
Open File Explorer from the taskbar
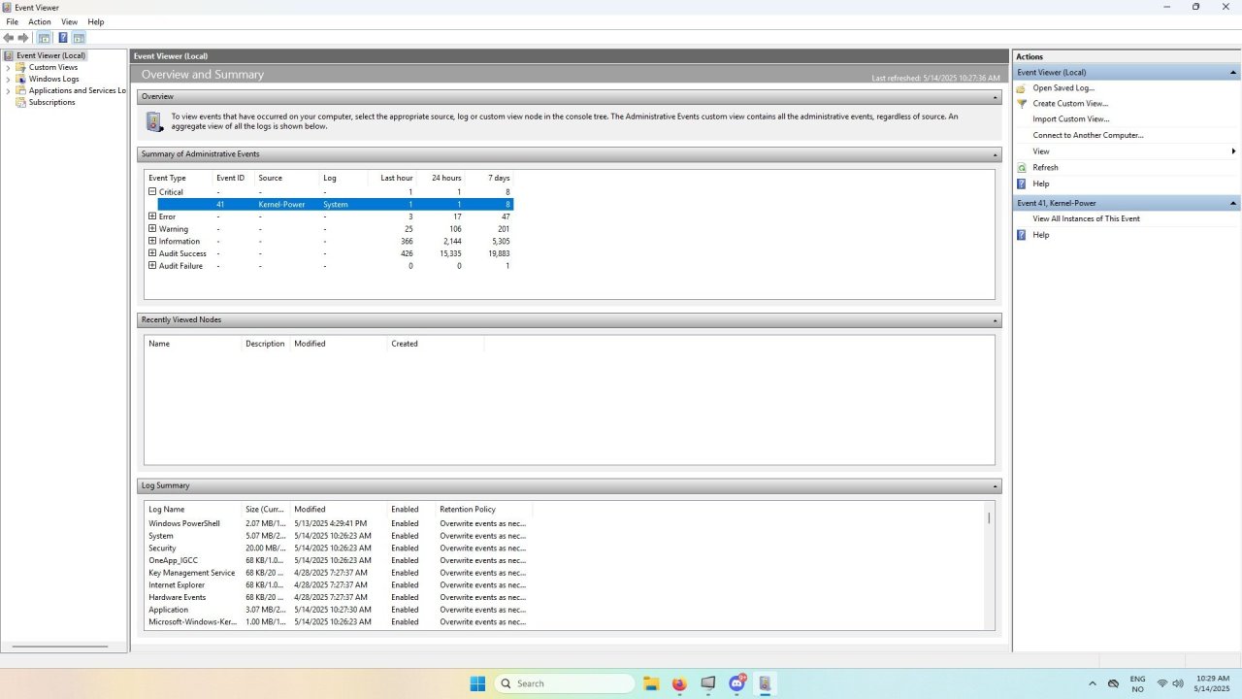point(650,683)
